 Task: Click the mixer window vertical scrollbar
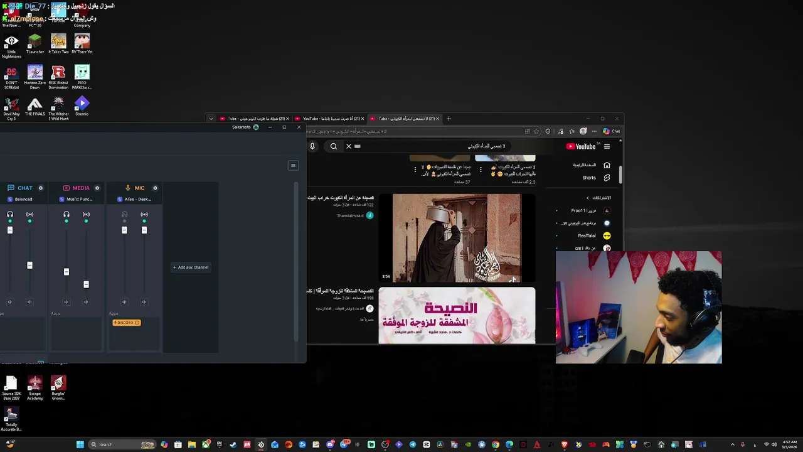(295, 261)
